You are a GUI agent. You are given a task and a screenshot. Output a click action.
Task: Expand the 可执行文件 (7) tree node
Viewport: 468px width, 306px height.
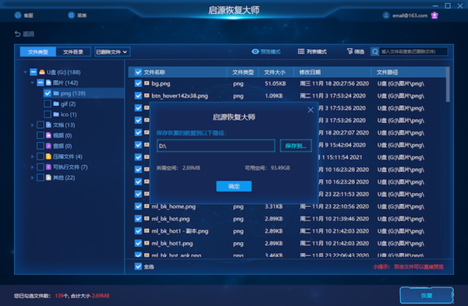pyautogui.click(x=32, y=167)
